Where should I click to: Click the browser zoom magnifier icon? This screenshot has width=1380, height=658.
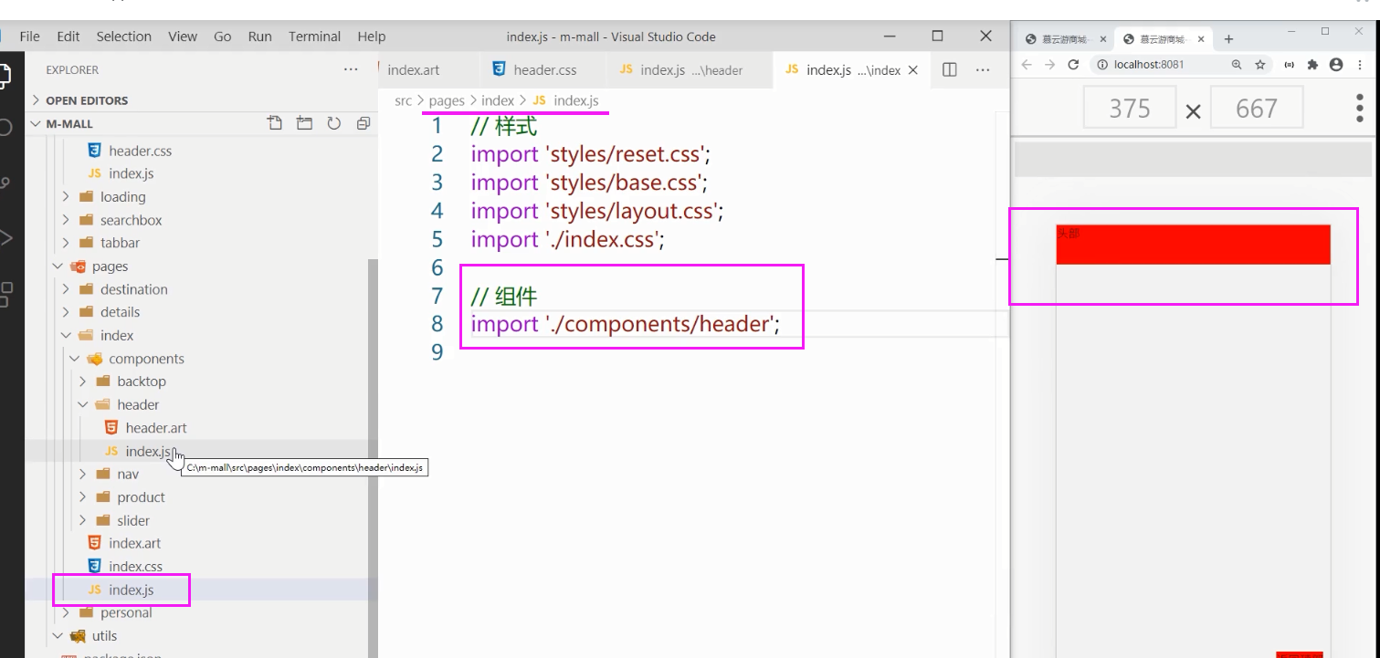1237,65
